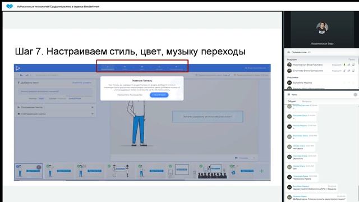Image resolution: width=359 pixels, height=202 pixels.
Task: Click Пропустить Инструкции in the Главная Панель dialog
Action: click(130, 95)
